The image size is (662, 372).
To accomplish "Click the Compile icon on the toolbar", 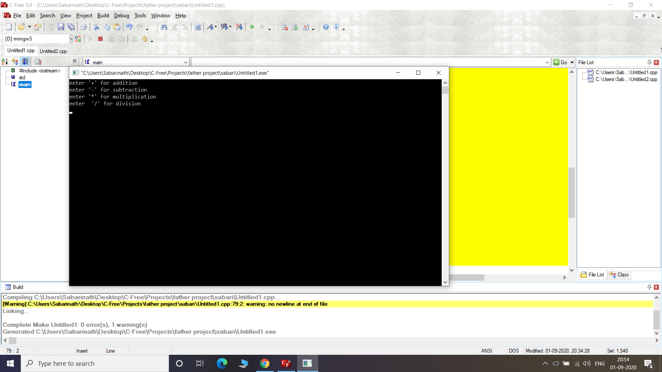I will (284, 27).
